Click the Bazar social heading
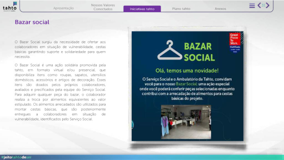284x160 pixels. click(32, 22)
